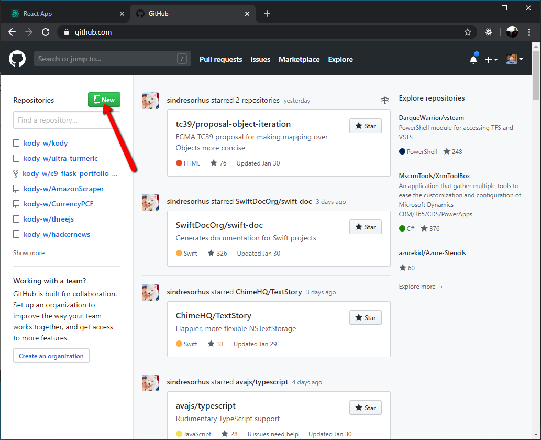Open the kody-w/kody repository
The image size is (541, 440).
(46, 143)
